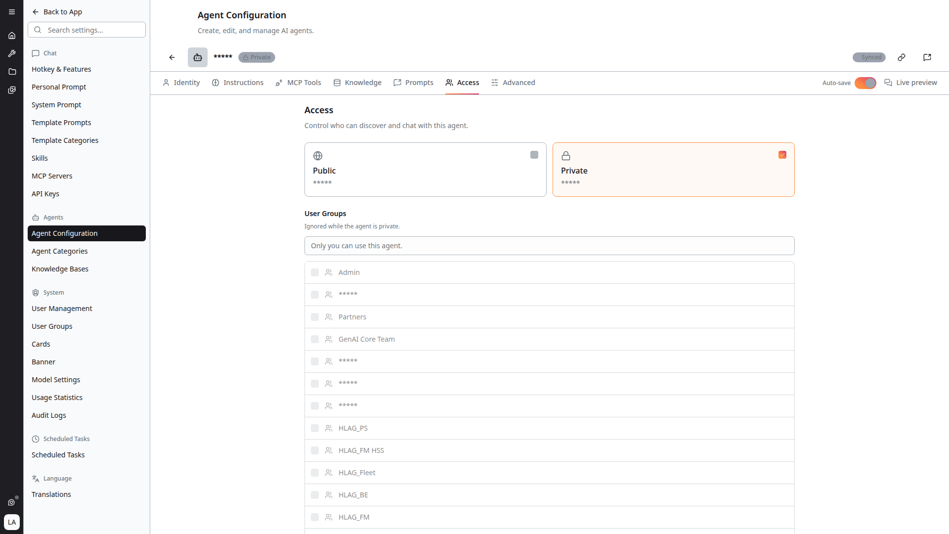This screenshot has width=949, height=534.
Task: Open the MCP Tools tab
Action: coord(298,83)
